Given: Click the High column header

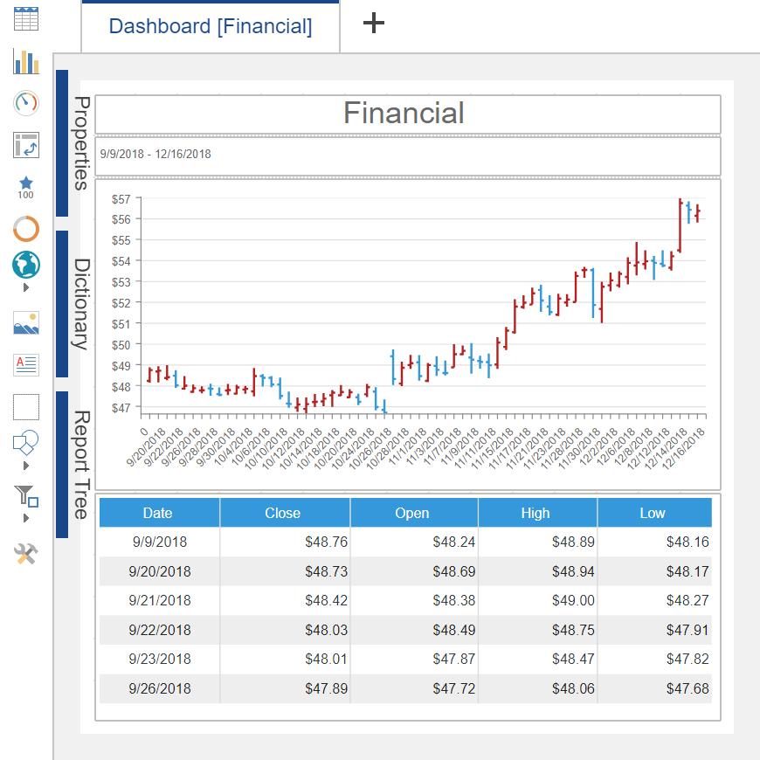Looking at the screenshot, I should tap(537, 513).
